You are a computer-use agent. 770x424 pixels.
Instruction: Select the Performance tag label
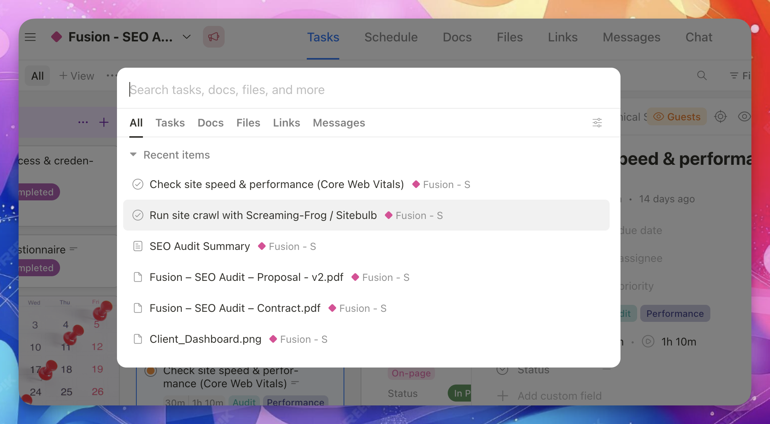(x=675, y=313)
